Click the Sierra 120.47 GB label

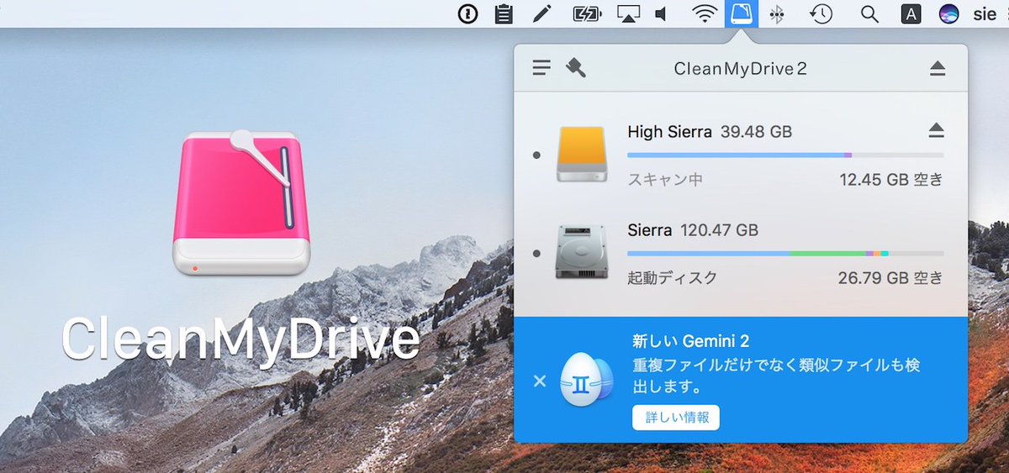[693, 229]
